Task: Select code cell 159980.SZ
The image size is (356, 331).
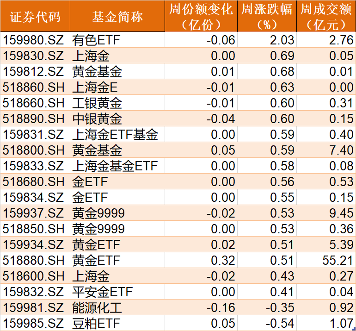Action: [35, 40]
